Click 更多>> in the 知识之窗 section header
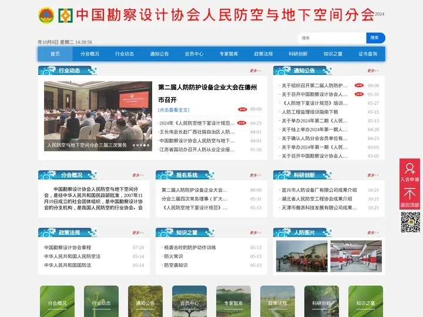423x317 pixels. (256, 232)
